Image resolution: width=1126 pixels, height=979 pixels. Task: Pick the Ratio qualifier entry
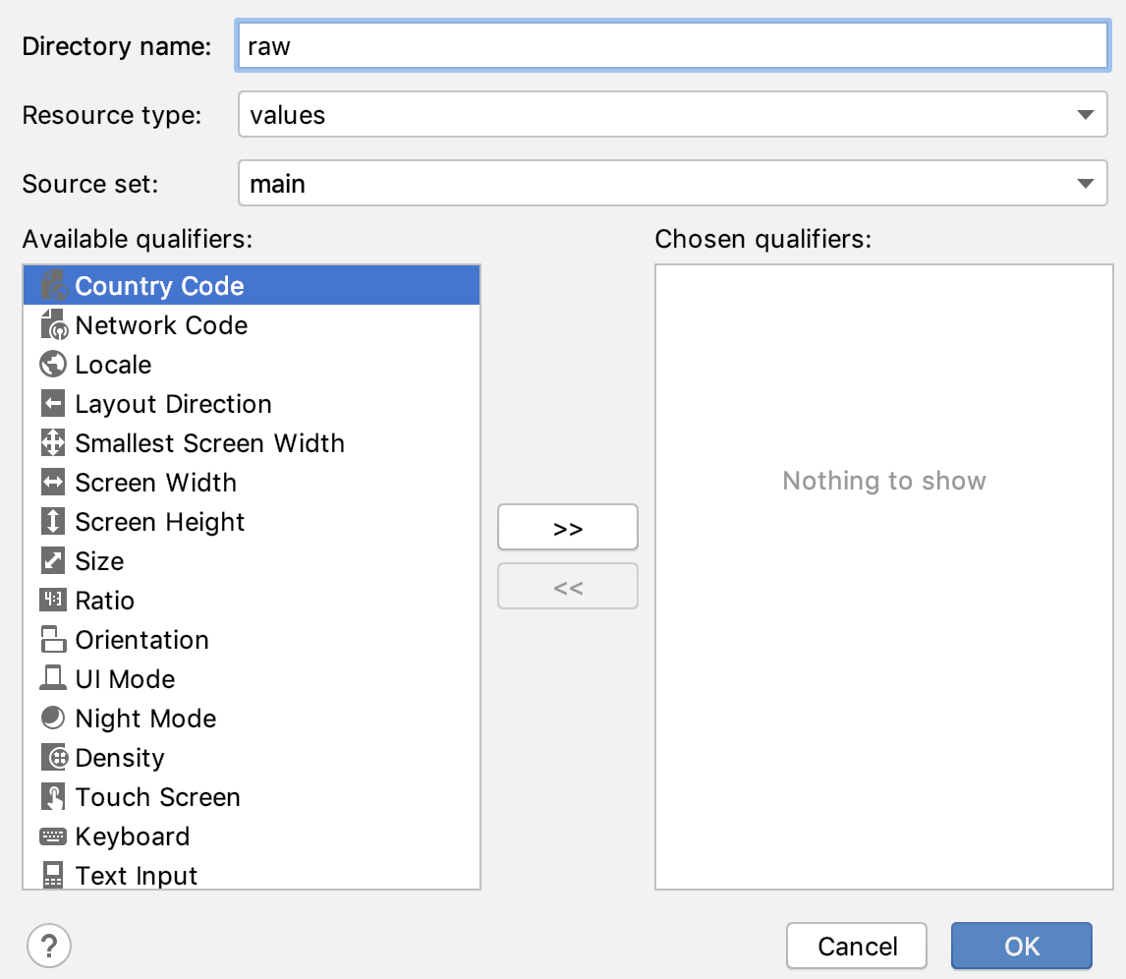(104, 601)
